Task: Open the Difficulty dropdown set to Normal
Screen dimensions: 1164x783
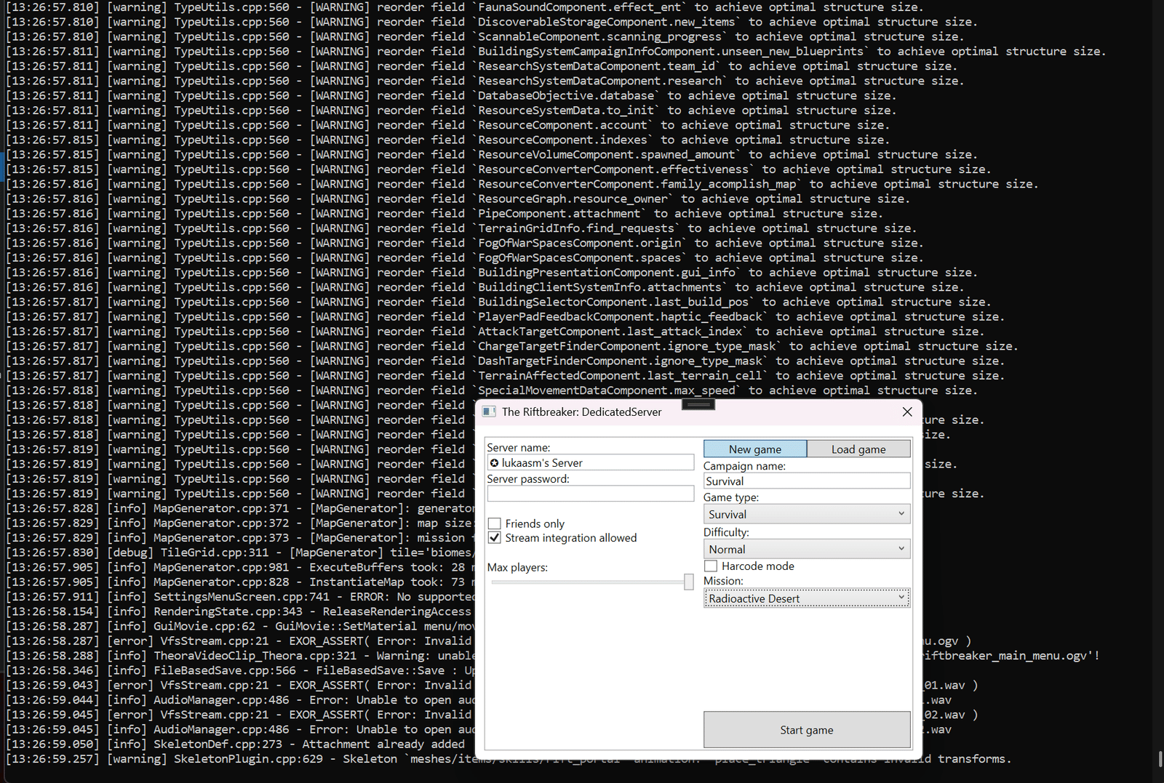Action: point(807,549)
